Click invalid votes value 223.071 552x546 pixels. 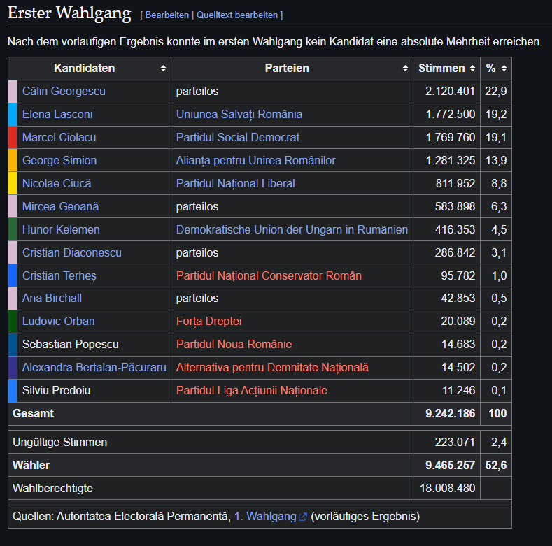coord(455,443)
